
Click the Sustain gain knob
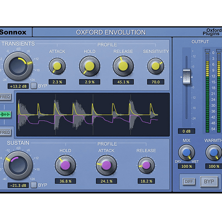pos(18,165)
